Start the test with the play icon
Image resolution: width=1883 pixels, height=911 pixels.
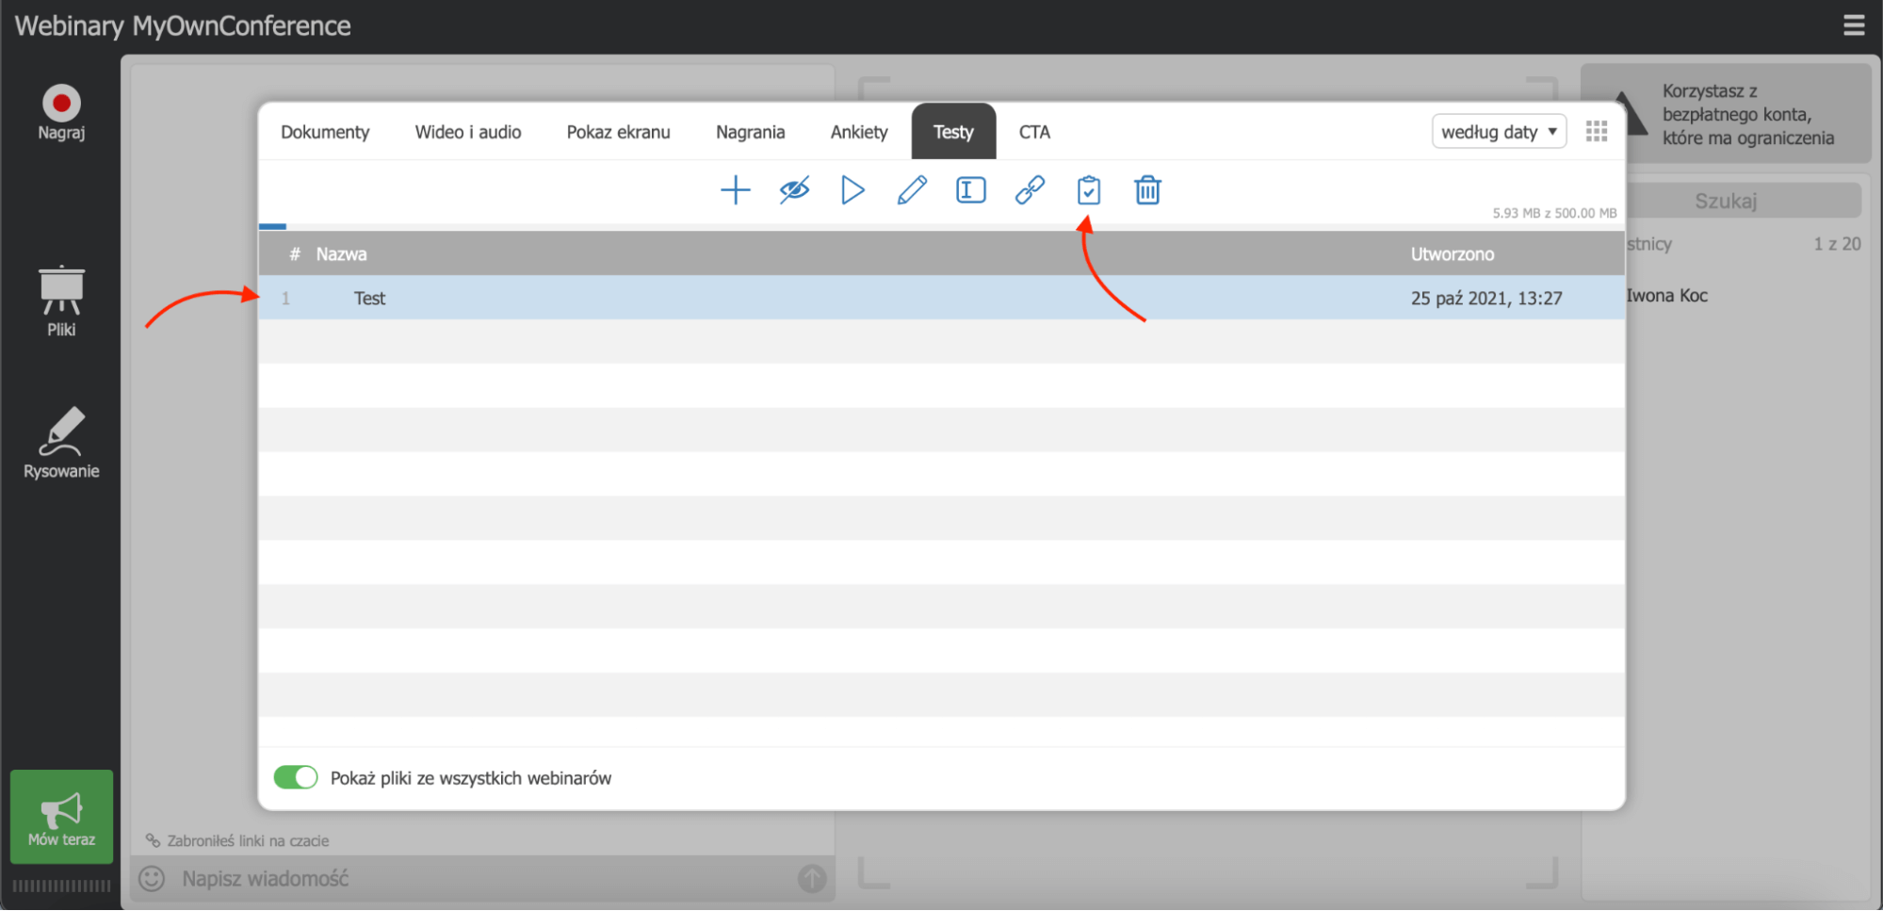(x=852, y=190)
